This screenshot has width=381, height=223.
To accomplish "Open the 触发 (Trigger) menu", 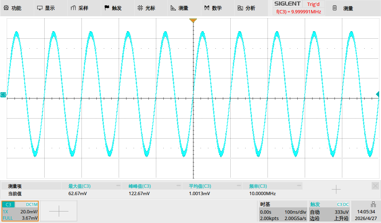I will tap(113, 8).
